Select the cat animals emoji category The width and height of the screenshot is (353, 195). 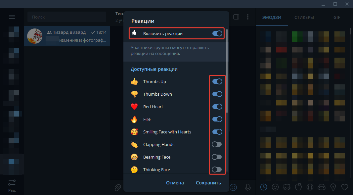(x=287, y=187)
